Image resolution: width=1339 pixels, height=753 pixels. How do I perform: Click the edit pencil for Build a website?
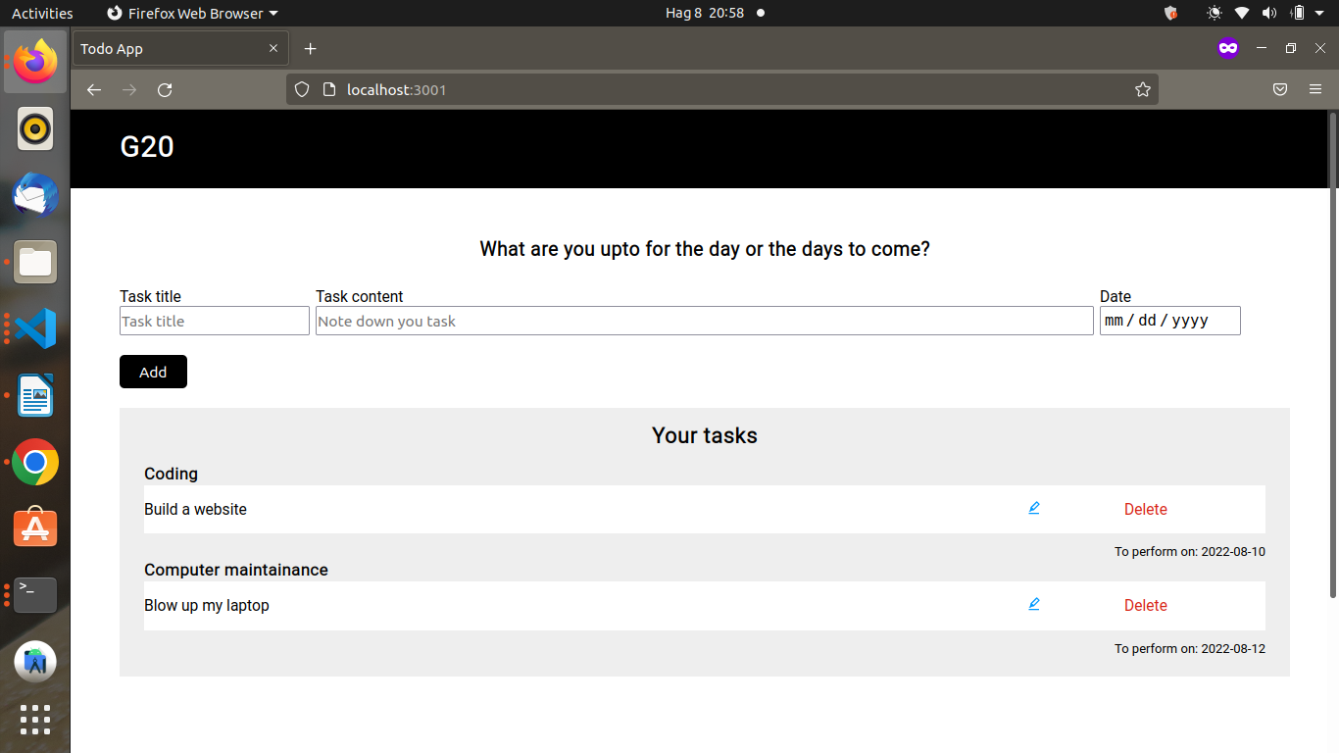point(1034,508)
